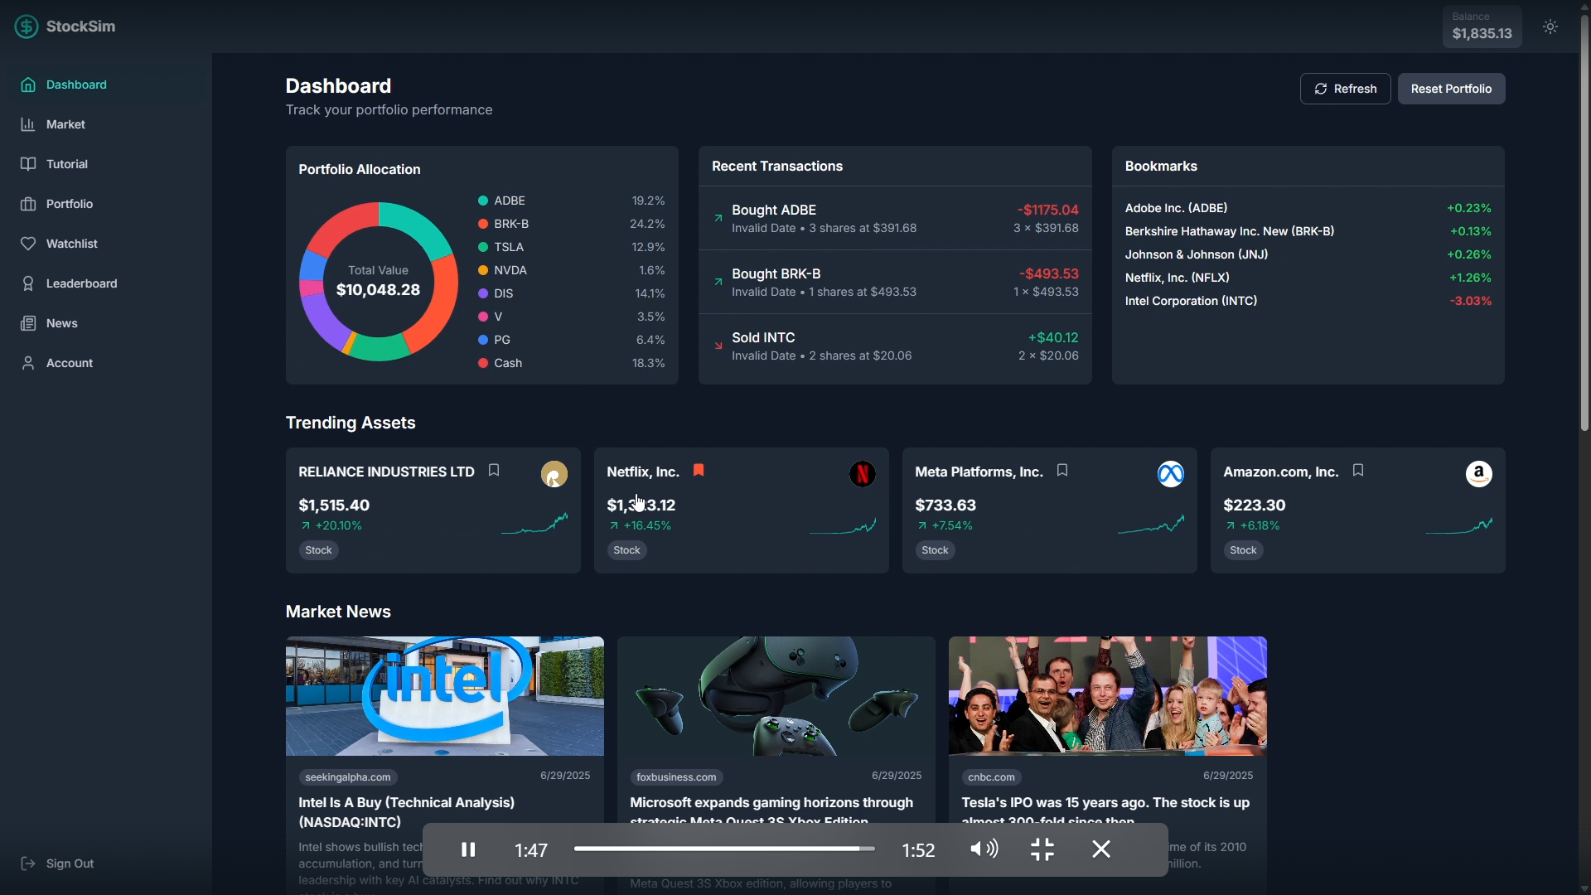This screenshot has width=1591, height=895.
Task: Close the video playback overlay
Action: [x=1101, y=849]
